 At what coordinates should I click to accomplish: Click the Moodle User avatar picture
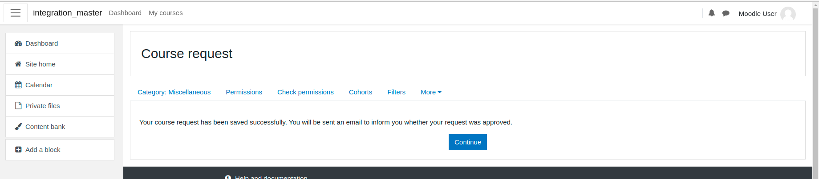click(788, 14)
